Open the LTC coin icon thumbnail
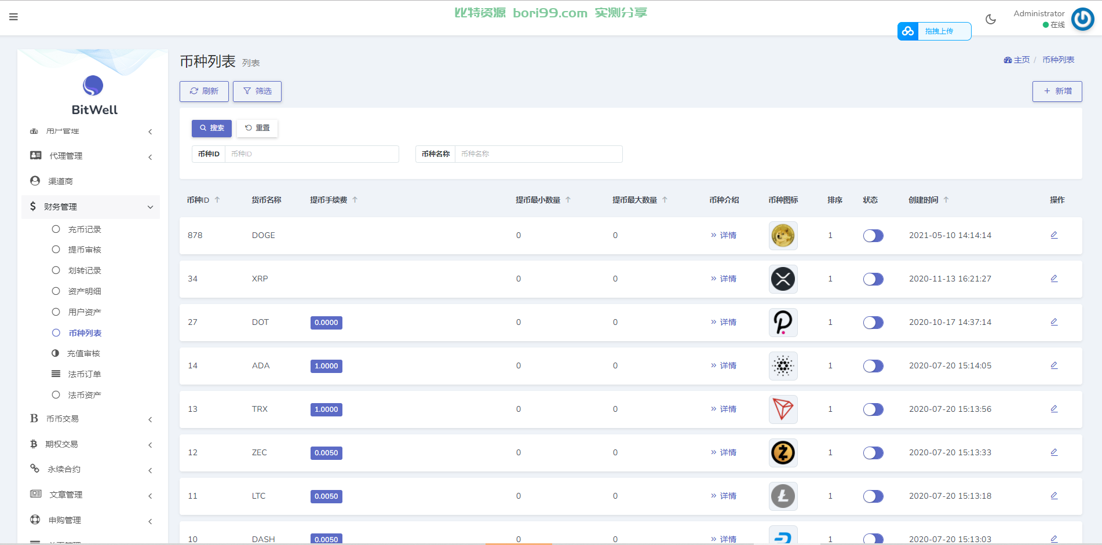 pyautogui.click(x=783, y=496)
